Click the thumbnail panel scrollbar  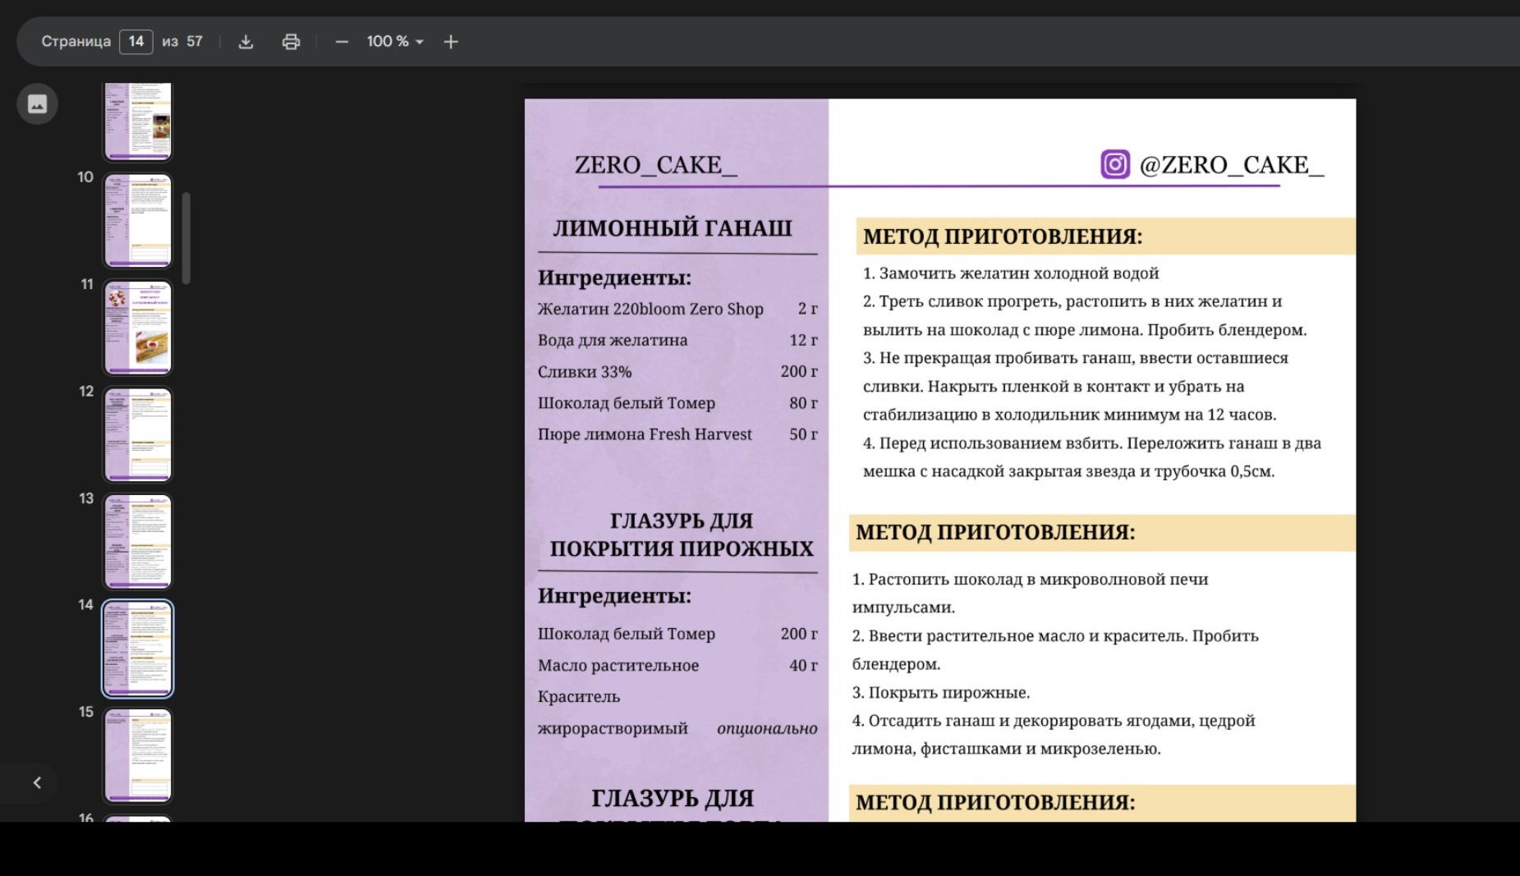point(186,238)
